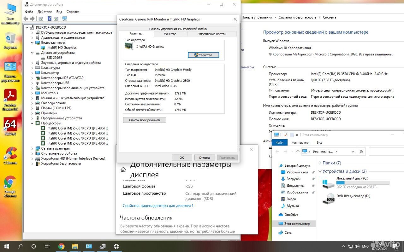Show hidden tray icons chevron

343,246
